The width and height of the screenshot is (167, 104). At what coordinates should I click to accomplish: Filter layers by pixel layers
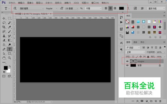pos(144,48)
